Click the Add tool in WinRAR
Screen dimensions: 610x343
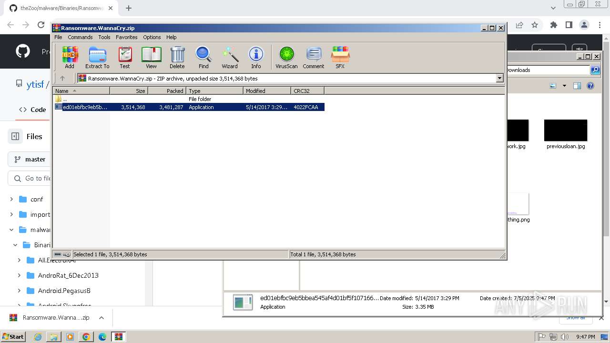tap(70, 58)
